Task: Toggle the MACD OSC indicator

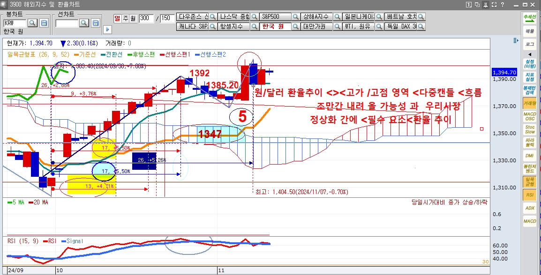Action: point(530,116)
